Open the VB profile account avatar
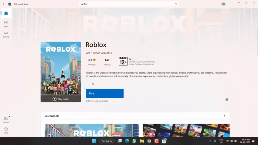 [223, 4]
